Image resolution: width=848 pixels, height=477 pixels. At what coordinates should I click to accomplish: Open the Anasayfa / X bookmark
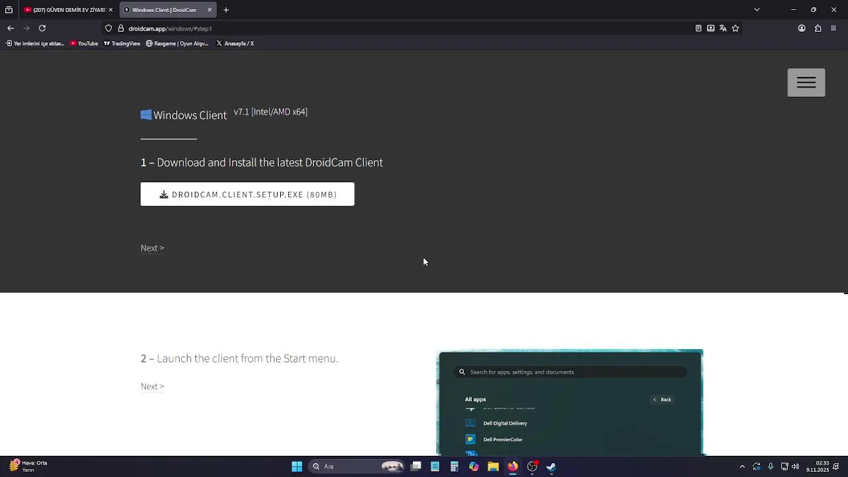pyautogui.click(x=235, y=44)
